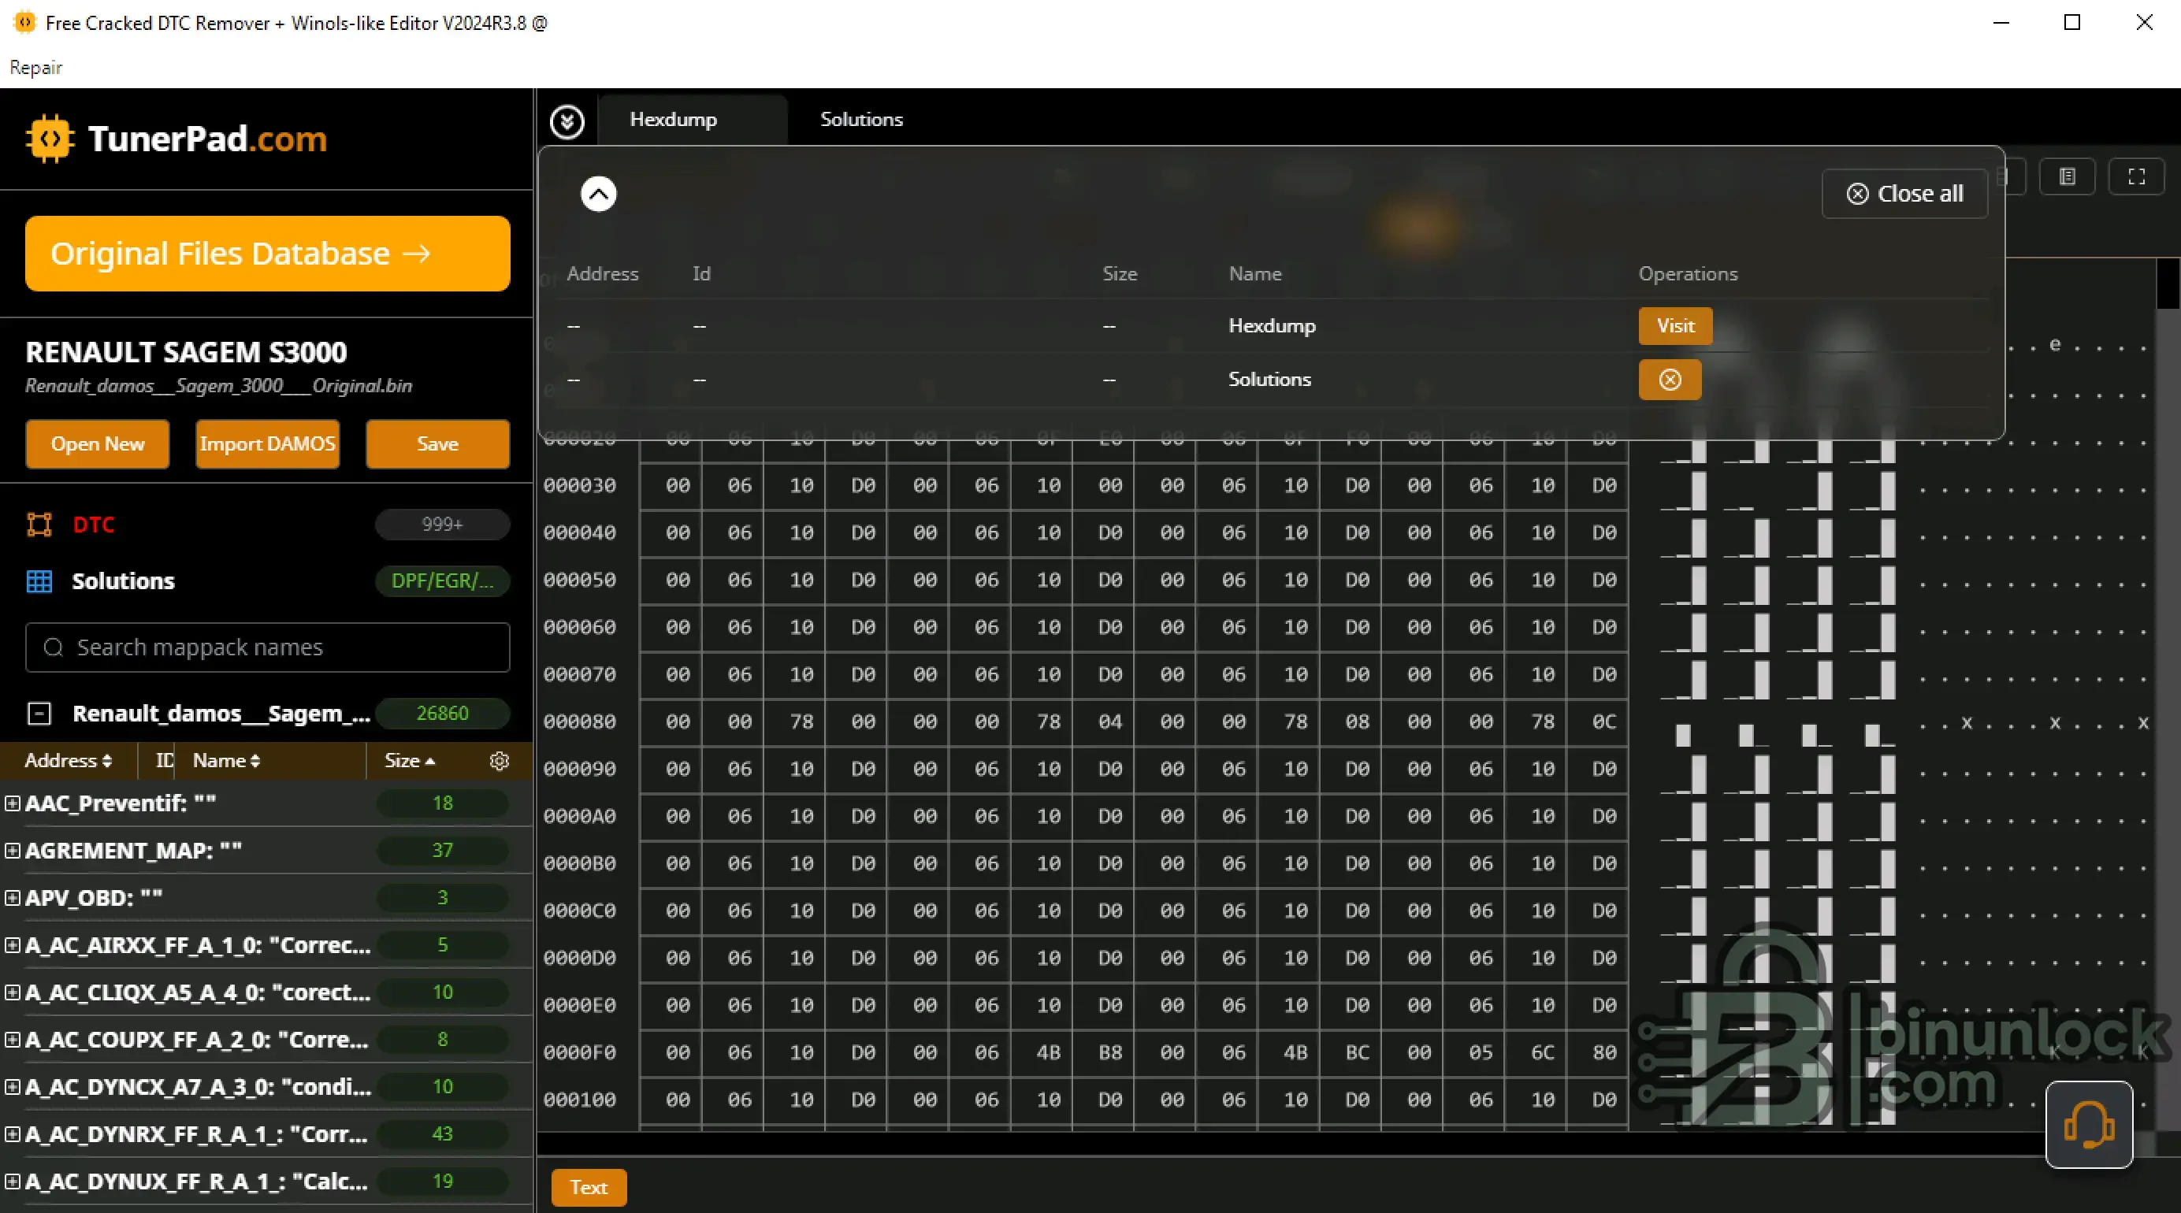
Task: Click the ID column header
Action: (x=164, y=761)
